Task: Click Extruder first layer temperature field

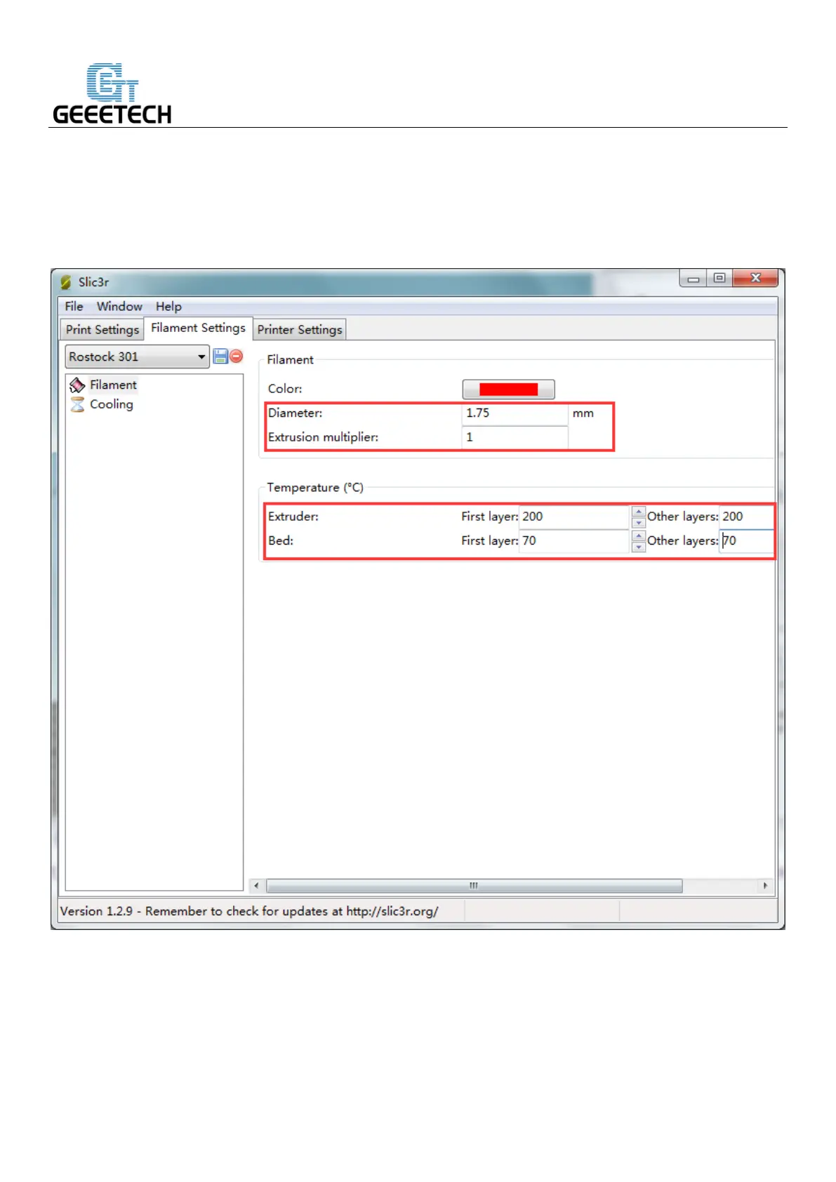Action: tap(574, 517)
